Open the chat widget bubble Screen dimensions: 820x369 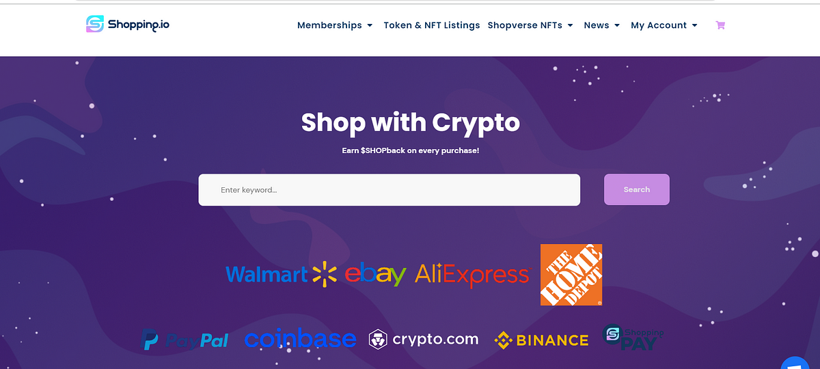[x=795, y=363]
